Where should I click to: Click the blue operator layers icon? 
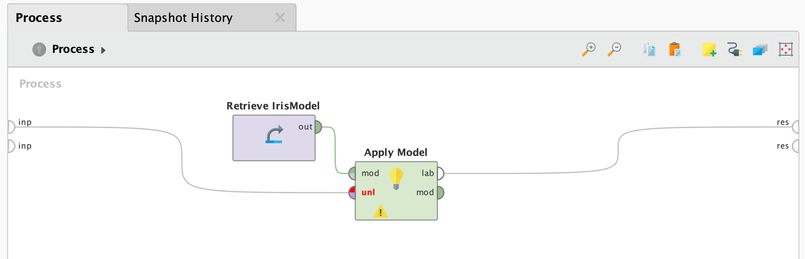[760, 49]
